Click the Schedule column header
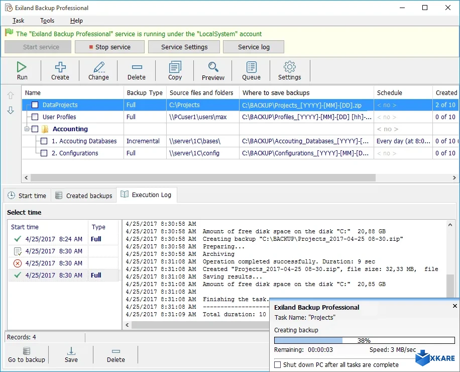 click(403, 93)
